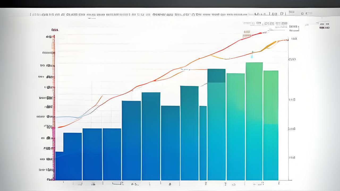
Task: Select the second bar from the left
Action: (x=73, y=157)
